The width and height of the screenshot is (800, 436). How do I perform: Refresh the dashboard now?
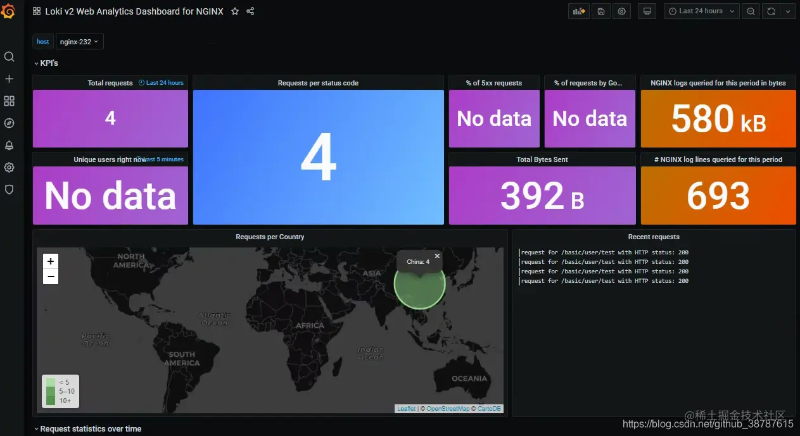(771, 11)
